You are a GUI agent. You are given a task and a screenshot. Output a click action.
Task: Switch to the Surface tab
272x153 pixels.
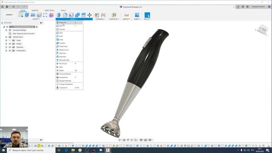(35, 10)
